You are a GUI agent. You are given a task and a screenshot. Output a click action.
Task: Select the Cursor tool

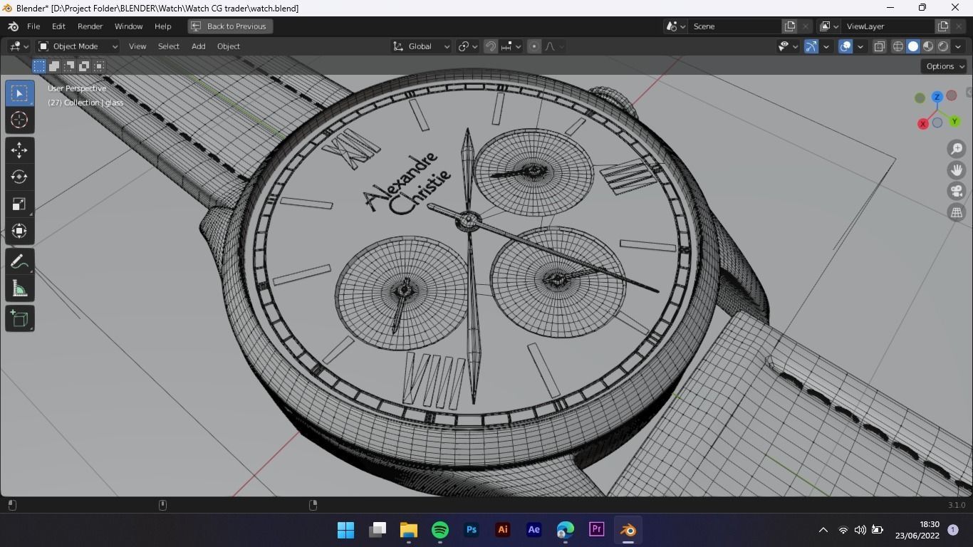pos(19,120)
